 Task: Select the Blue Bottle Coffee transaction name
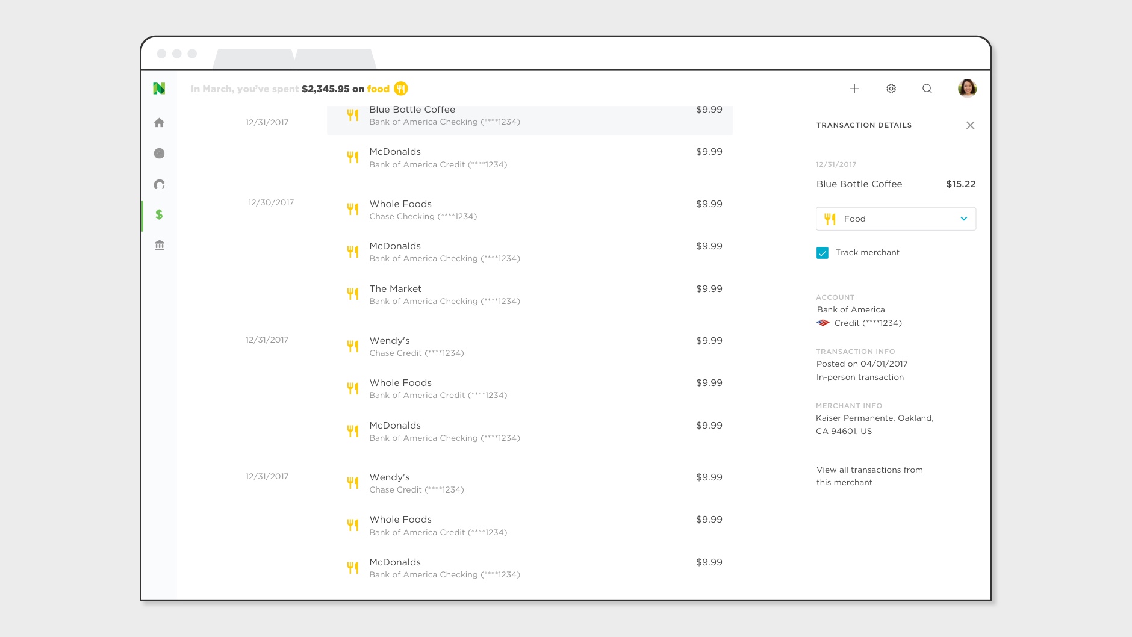[x=412, y=110]
